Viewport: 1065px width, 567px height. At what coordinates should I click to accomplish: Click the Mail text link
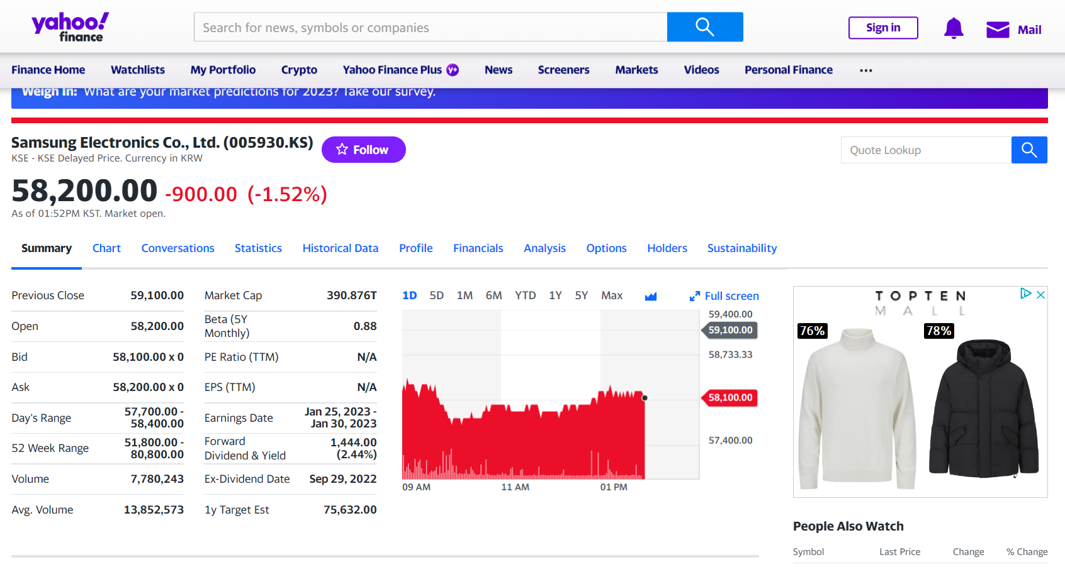(x=1030, y=30)
